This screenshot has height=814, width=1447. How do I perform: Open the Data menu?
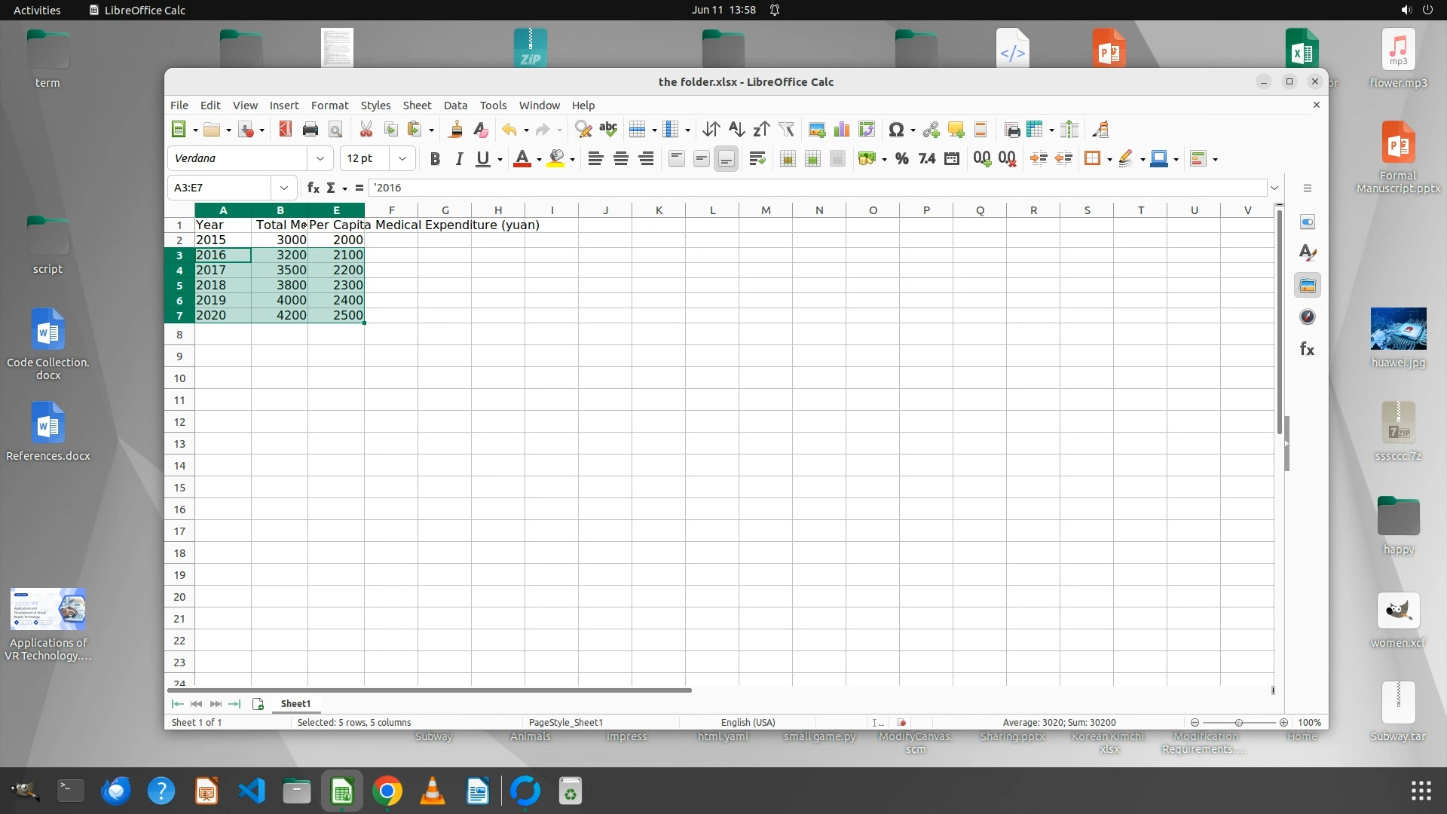455,106
